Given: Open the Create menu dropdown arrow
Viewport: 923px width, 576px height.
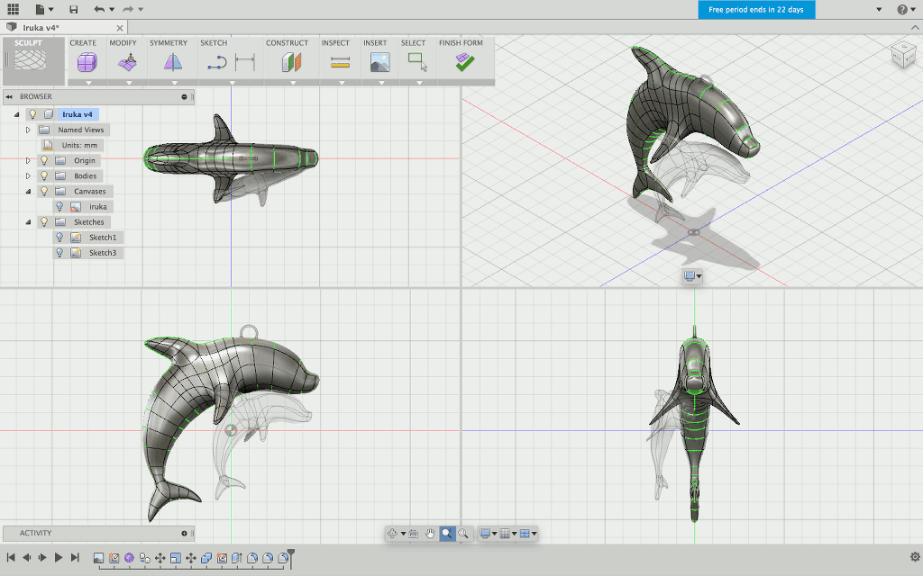Looking at the screenshot, I should (x=87, y=83).
